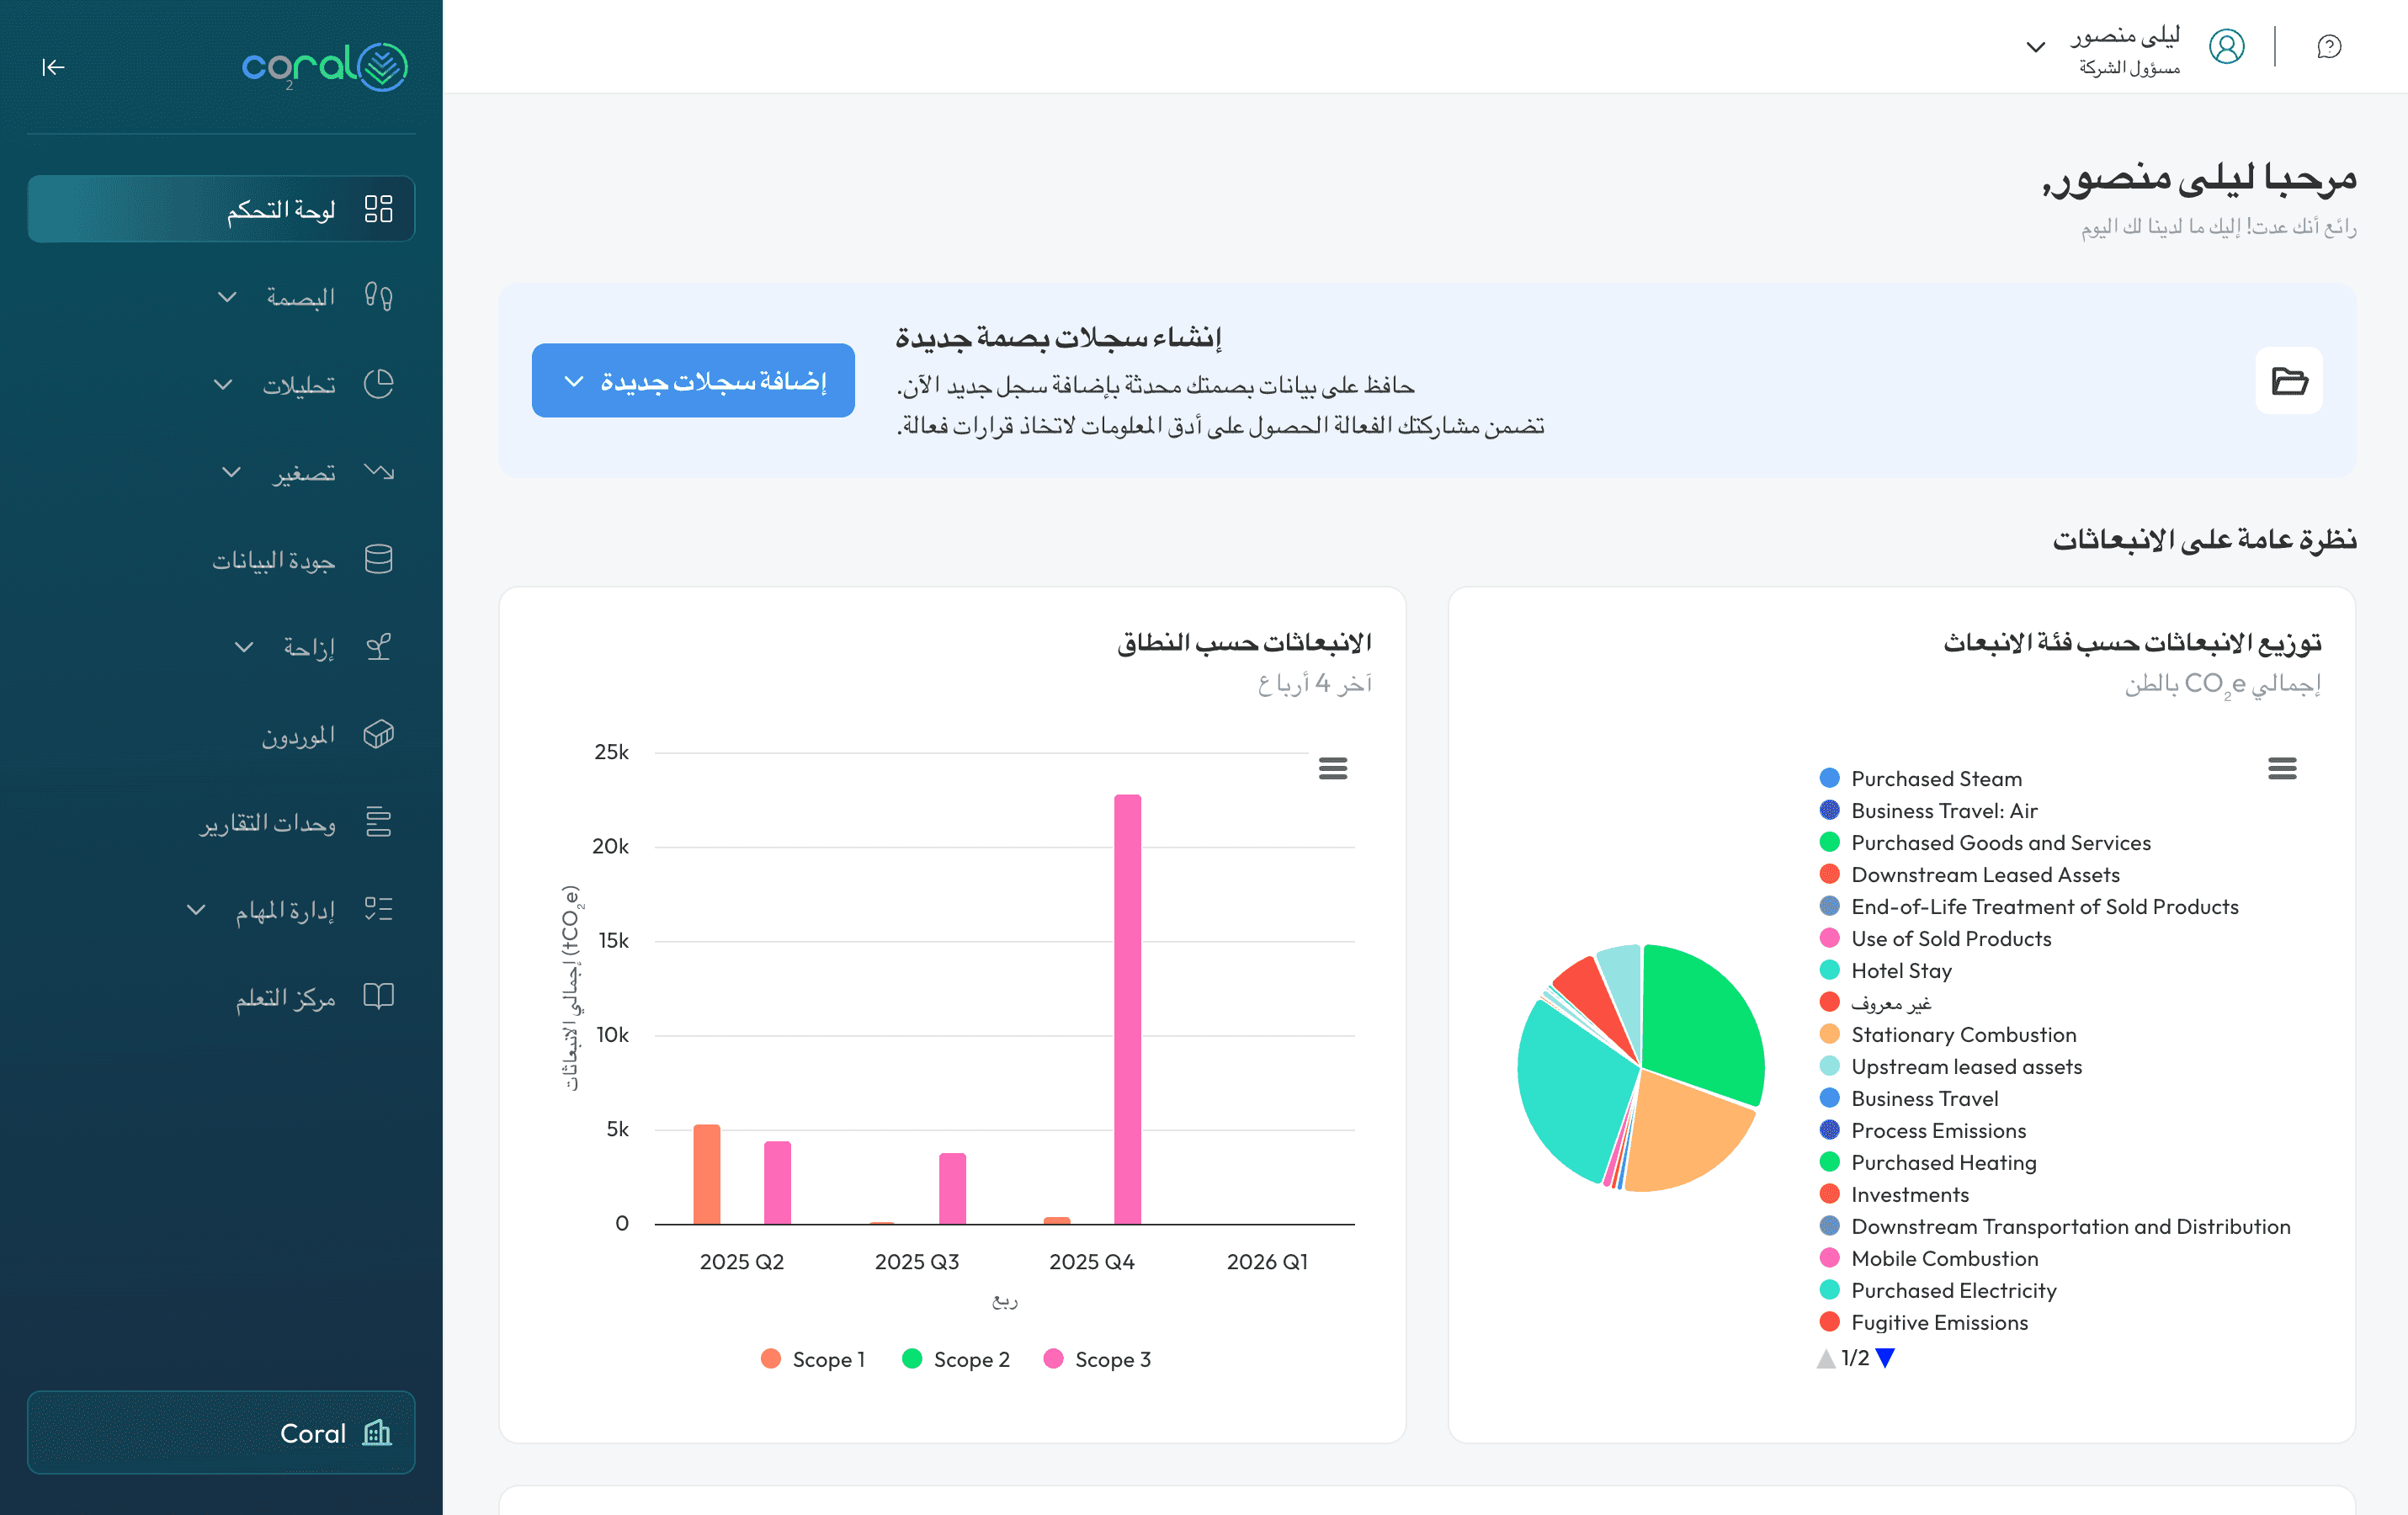Collapse the sidebar with the arrow icon
The image size is (2408, 1515).
coord(53,67)
